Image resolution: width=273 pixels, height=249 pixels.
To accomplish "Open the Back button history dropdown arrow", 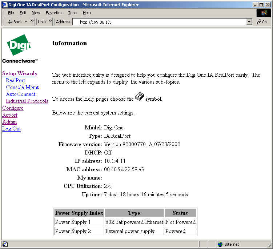I will [x=26, y=22].
